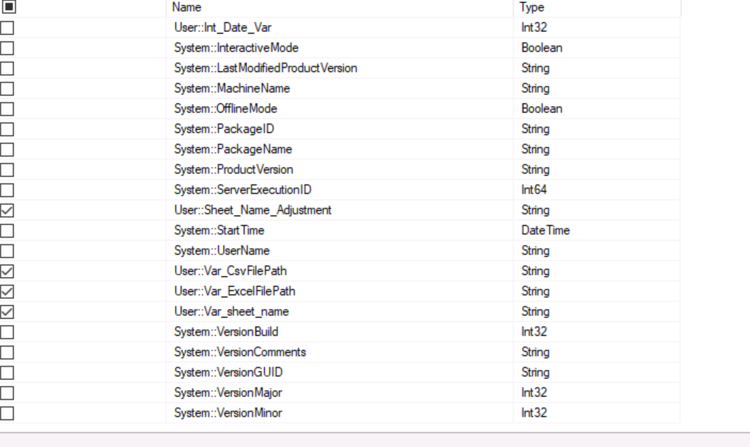
Task: Tick the System::PackageName checkbox
Action: (8, 149)
